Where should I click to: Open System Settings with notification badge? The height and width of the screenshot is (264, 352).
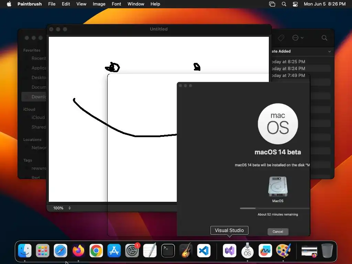(132, 251)
